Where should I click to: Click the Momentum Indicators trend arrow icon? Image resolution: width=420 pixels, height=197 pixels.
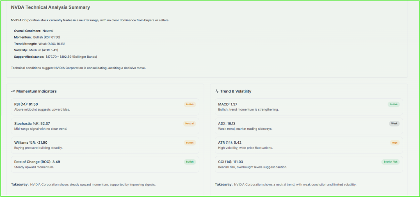(x=13, y=91)
